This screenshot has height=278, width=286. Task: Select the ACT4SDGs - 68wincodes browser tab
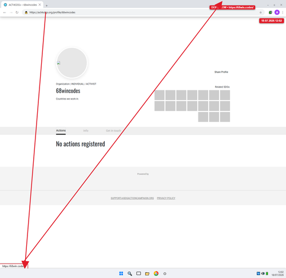pyautogui.click(x=22, y=5)
